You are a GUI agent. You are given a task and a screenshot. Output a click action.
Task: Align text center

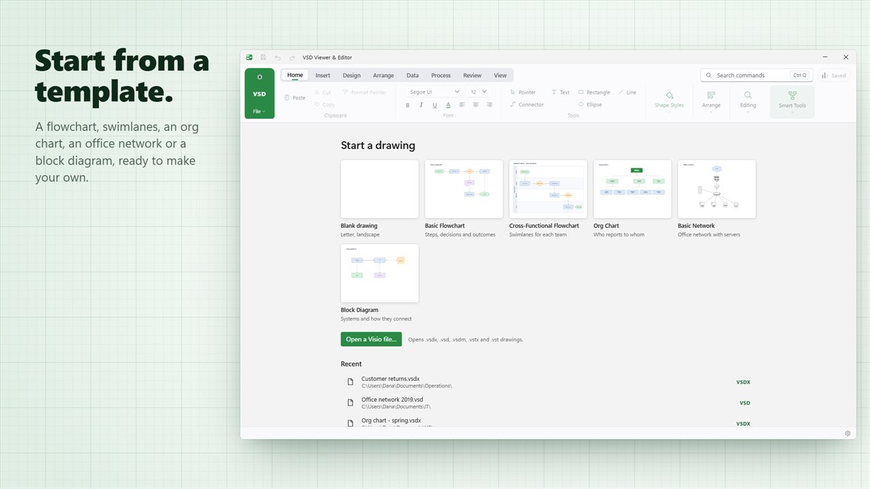(x=476, y=105)
